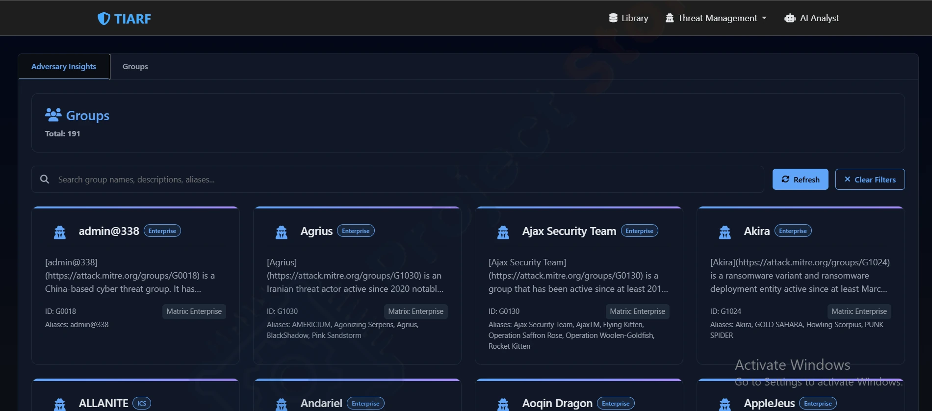The width and height of the screenshot is (932, 411).
Task: Open the ALLANITE group title
Action: pyautogui.click(x=104, y=403)
